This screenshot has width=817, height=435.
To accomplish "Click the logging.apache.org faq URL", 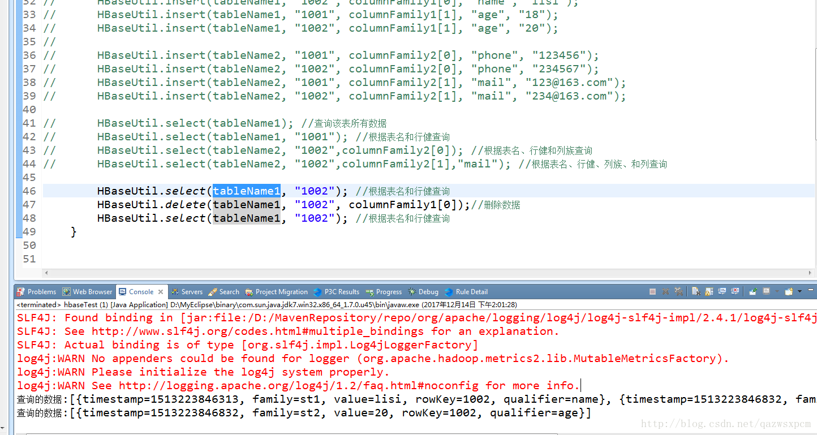I will click(298, 386).
